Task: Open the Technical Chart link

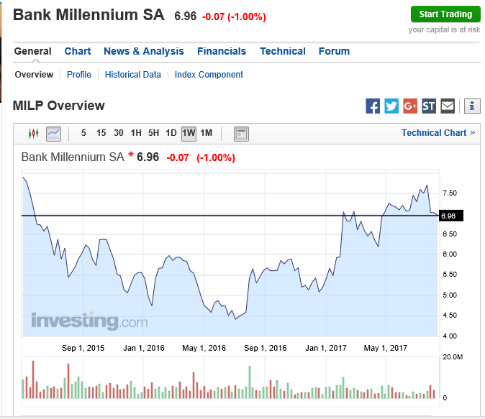Action: pos(438,132)
